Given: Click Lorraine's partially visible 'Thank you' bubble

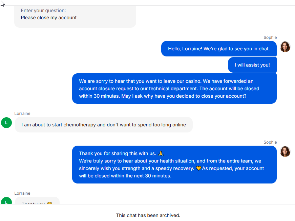Looking at the screenshot, I should tap(37, 200).
